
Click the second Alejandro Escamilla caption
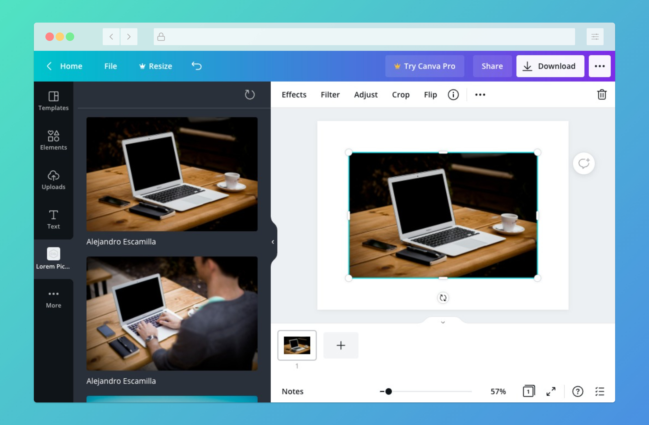(x=121, y=381)
